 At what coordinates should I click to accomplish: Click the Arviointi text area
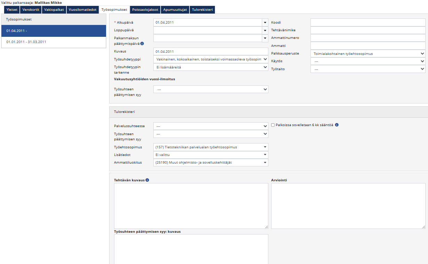click(x=348, y=206)
